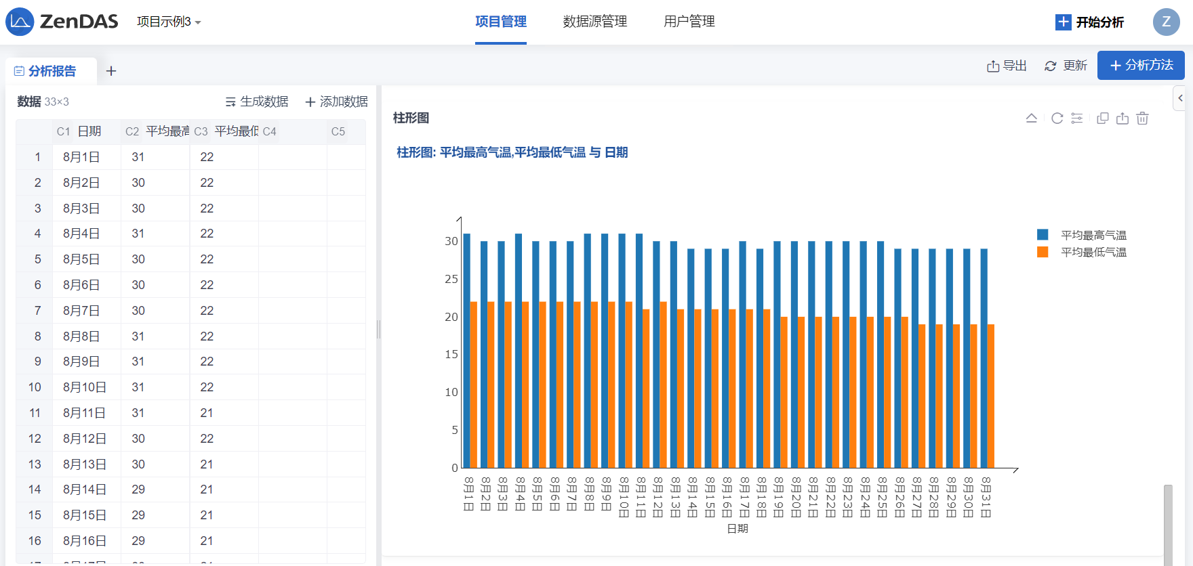The image size is (1193, 566).
Task: Switch to 数据源管理 tab
Action: [x=594, y=22]
